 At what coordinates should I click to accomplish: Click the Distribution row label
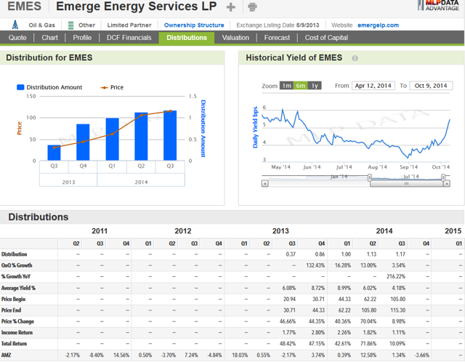point(14,254)
